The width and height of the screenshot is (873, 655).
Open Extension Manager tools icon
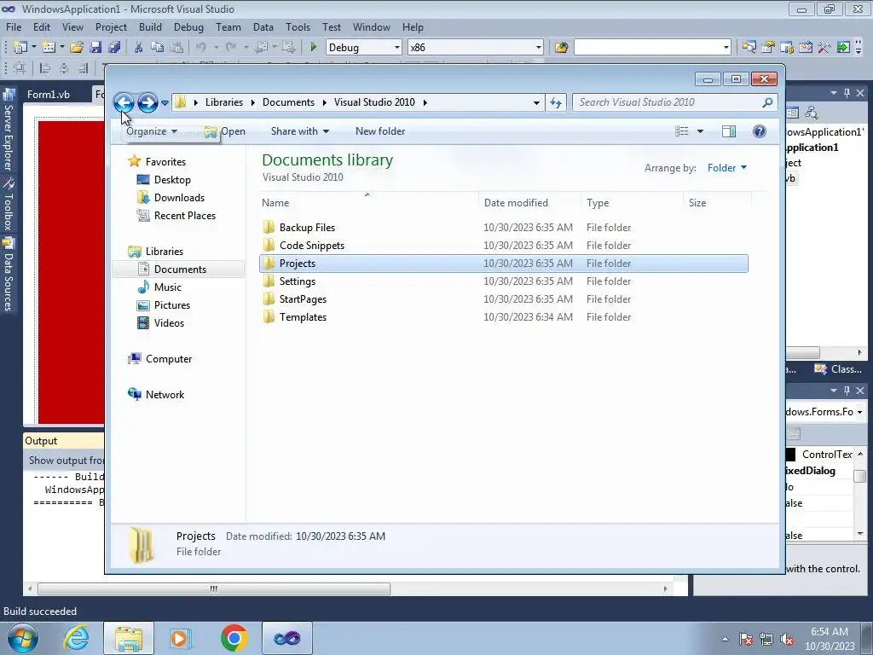point(824,48)
